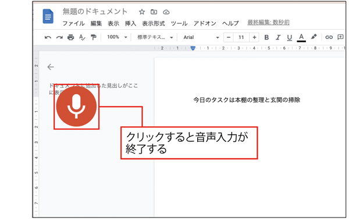The image size is (349, 221).
Task: Run spelling and grammar check
Action: click(82, 37)
